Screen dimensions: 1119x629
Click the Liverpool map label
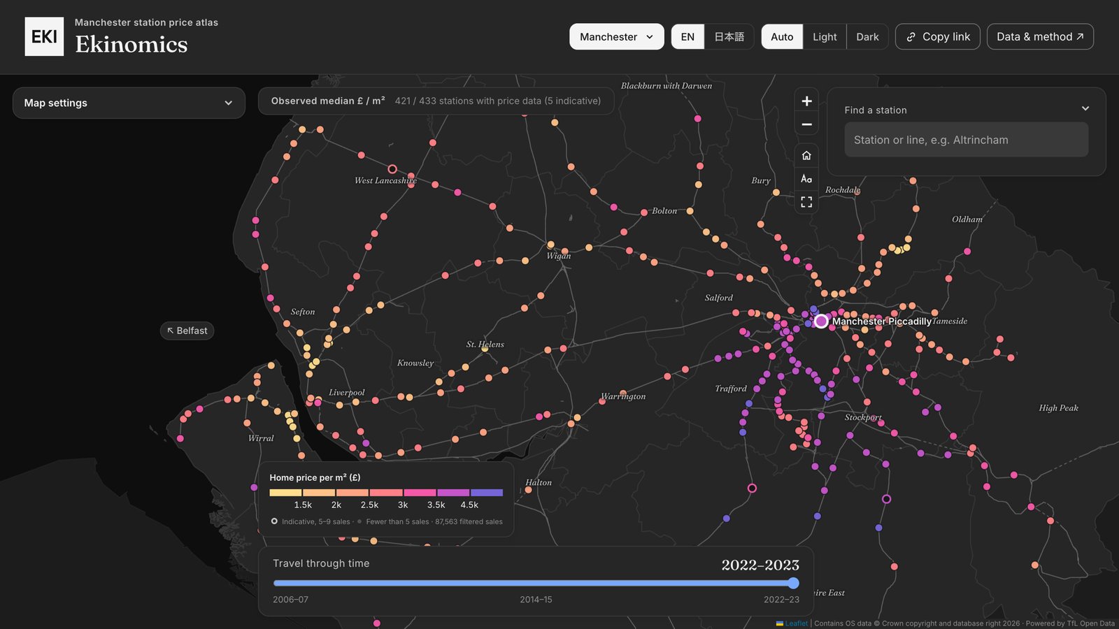(x=347, y=393)
